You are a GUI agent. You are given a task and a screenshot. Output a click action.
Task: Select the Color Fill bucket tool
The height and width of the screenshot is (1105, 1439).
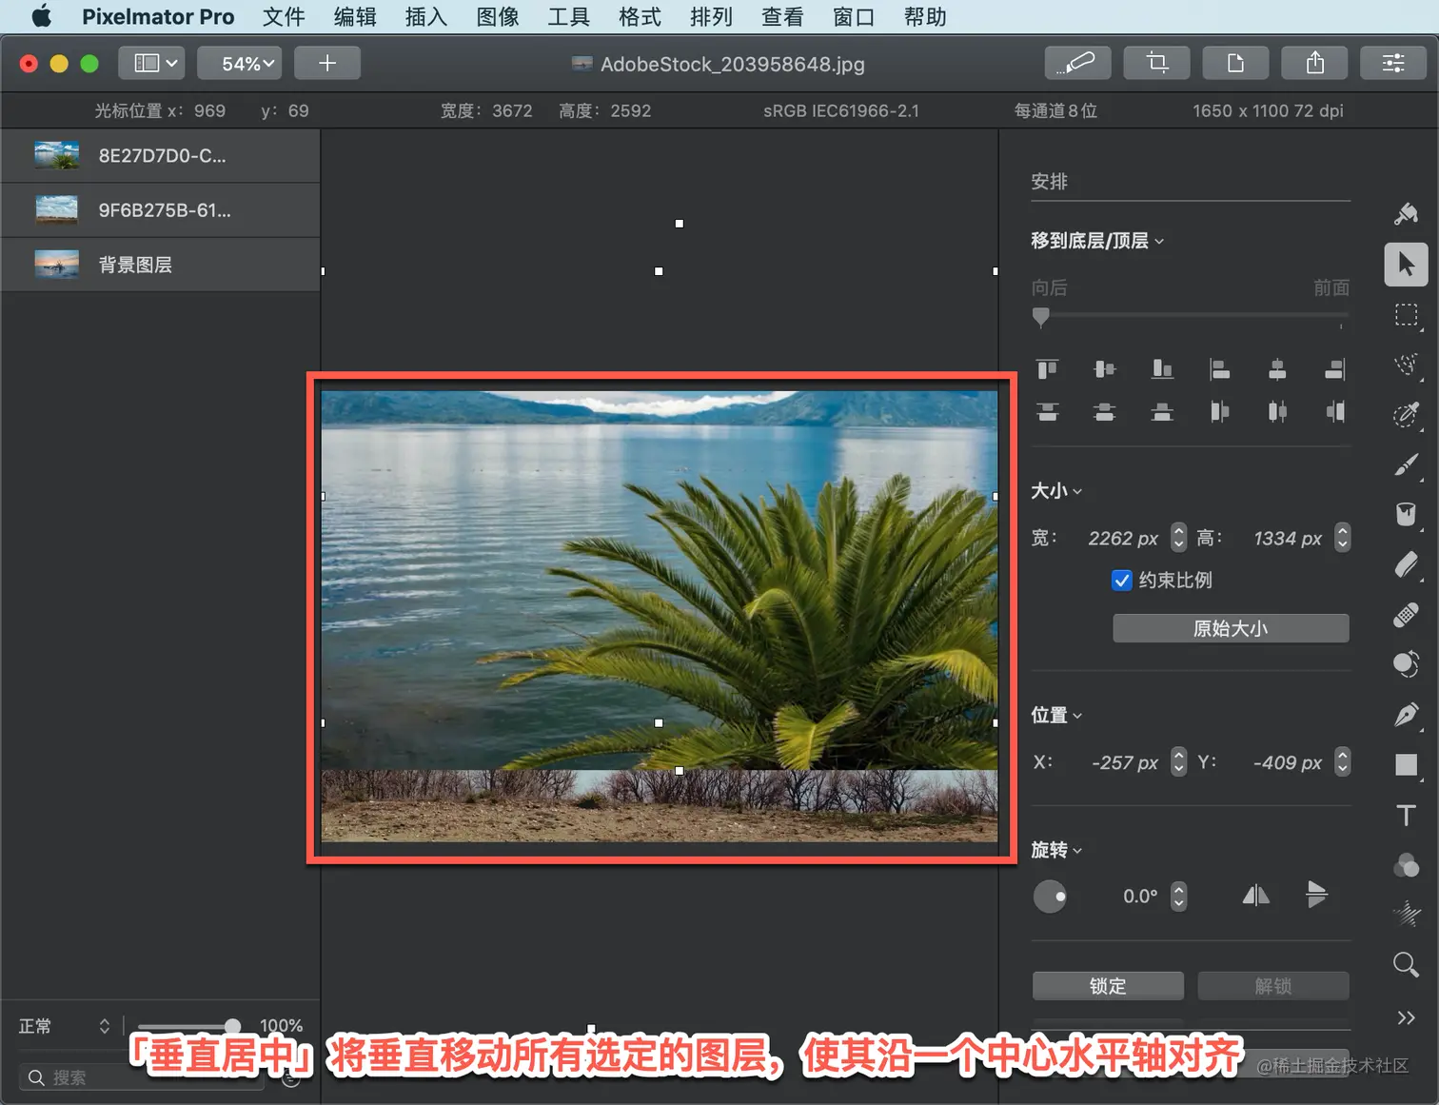(x=1406, y=515)
